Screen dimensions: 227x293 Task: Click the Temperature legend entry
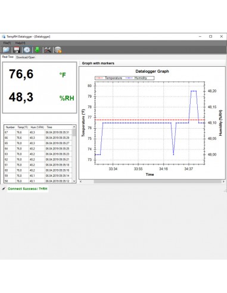click(x=109, y=78)
